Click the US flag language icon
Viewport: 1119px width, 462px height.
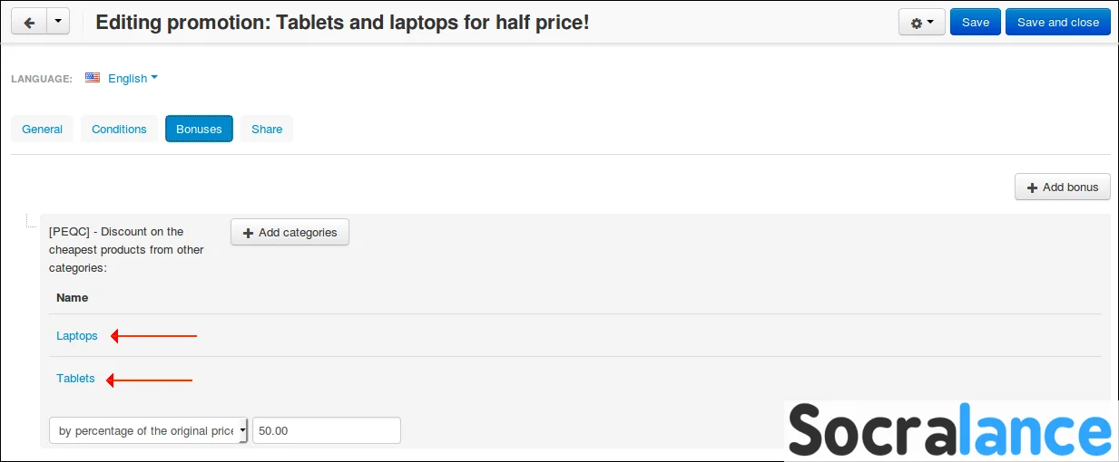(x=93, y=78)
